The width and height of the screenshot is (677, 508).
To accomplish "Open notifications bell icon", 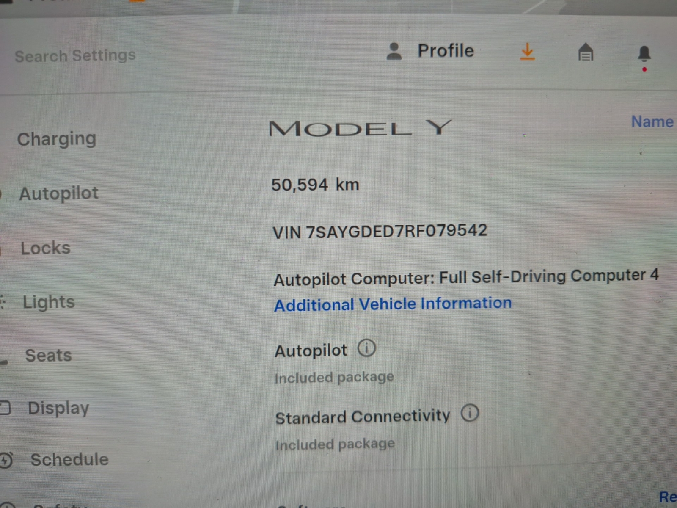I will point(644,54).
